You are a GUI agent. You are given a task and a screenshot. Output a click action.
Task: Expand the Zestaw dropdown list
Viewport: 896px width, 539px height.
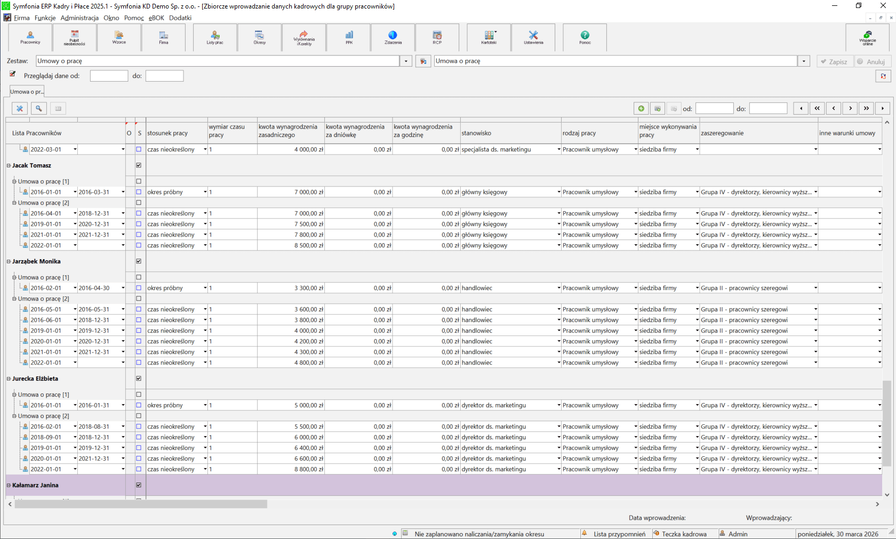point(406,61)
